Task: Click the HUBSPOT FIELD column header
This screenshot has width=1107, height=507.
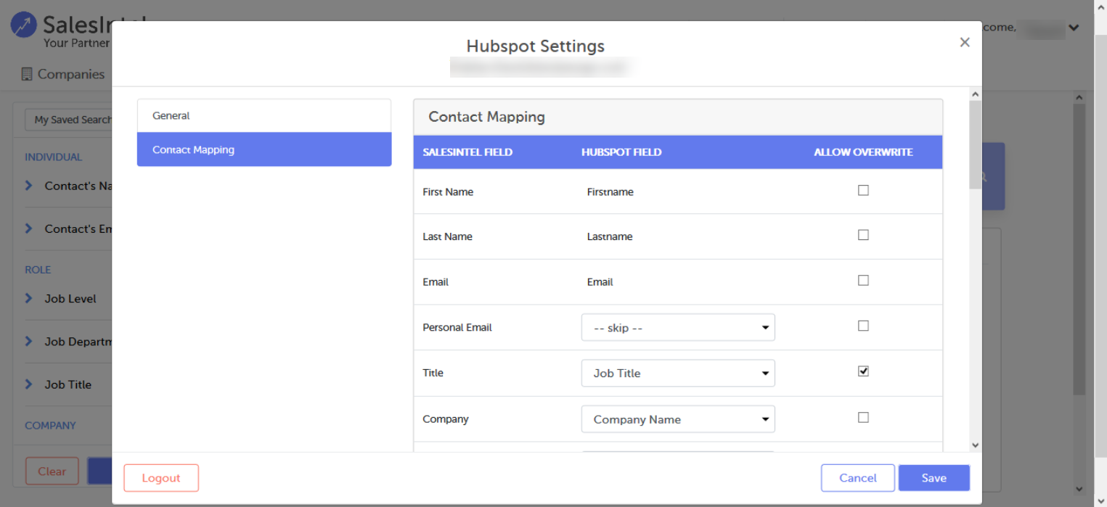Action: coord(621,152)
